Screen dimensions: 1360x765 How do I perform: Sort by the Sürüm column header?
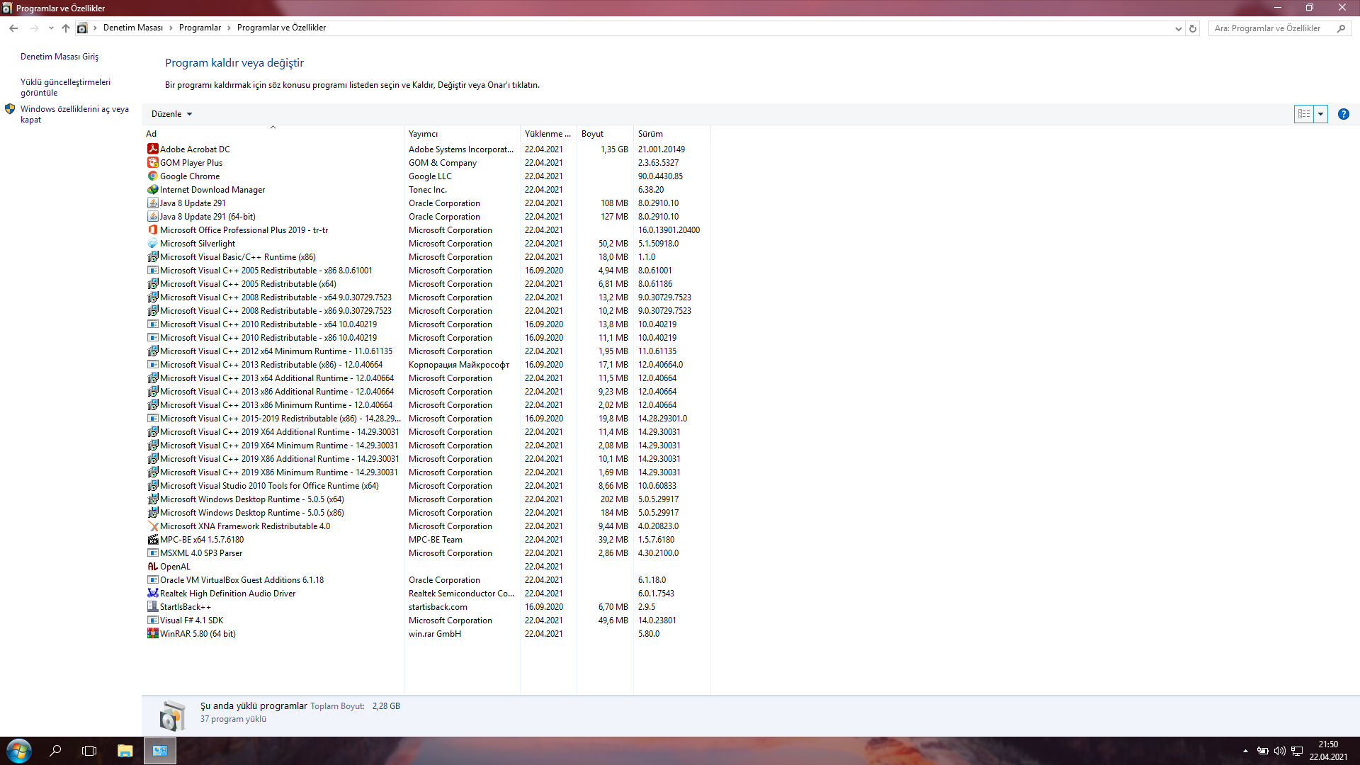[x=671, y=133]
